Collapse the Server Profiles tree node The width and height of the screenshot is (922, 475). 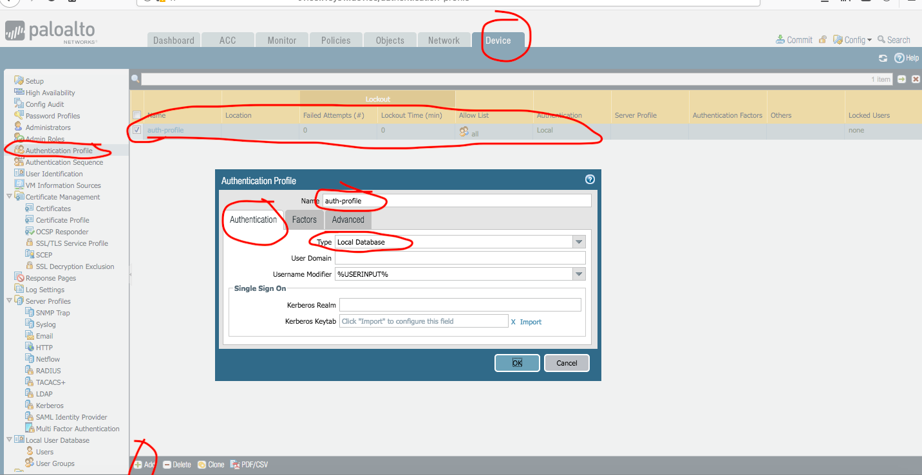click(10, 301)
